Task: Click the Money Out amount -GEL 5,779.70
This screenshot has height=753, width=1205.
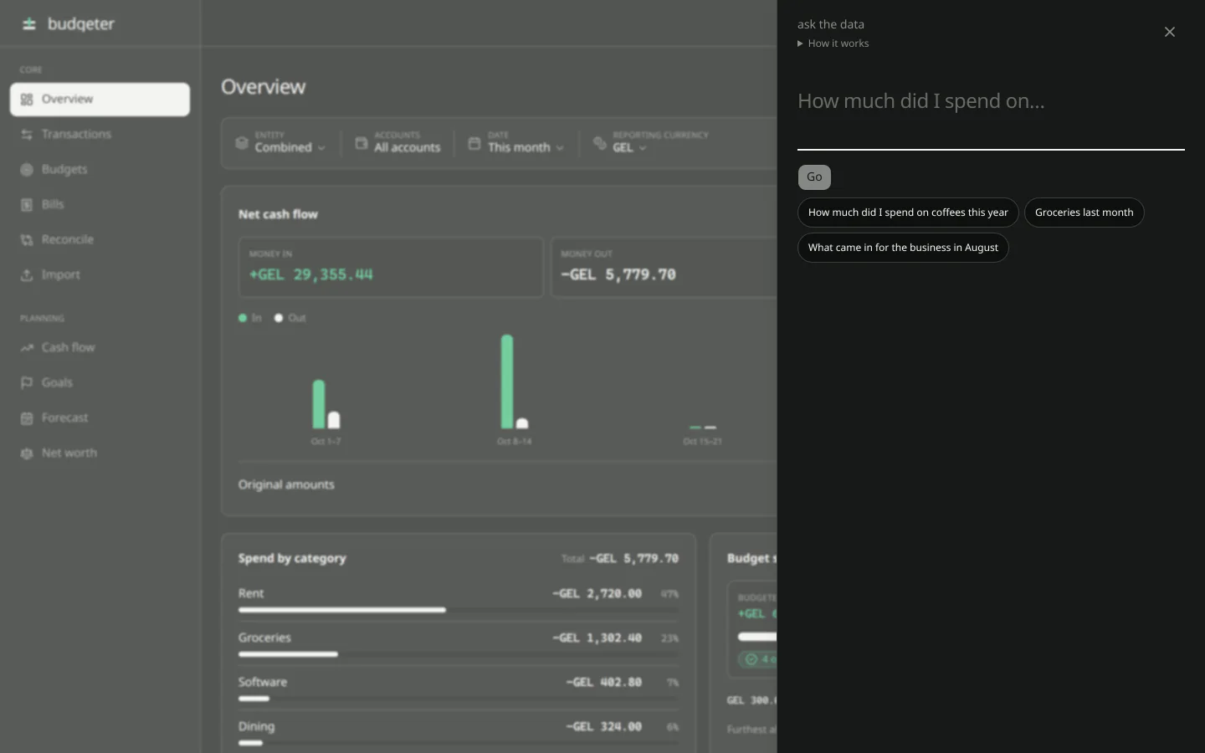Action: [618, 275]
